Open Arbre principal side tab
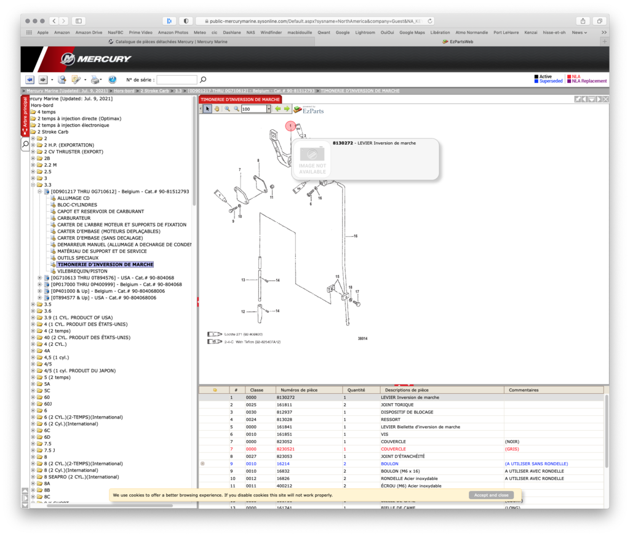This screenshot has height=536, width=630. tap(25, 116)
